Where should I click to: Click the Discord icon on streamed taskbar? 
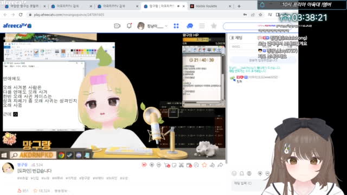79,155
